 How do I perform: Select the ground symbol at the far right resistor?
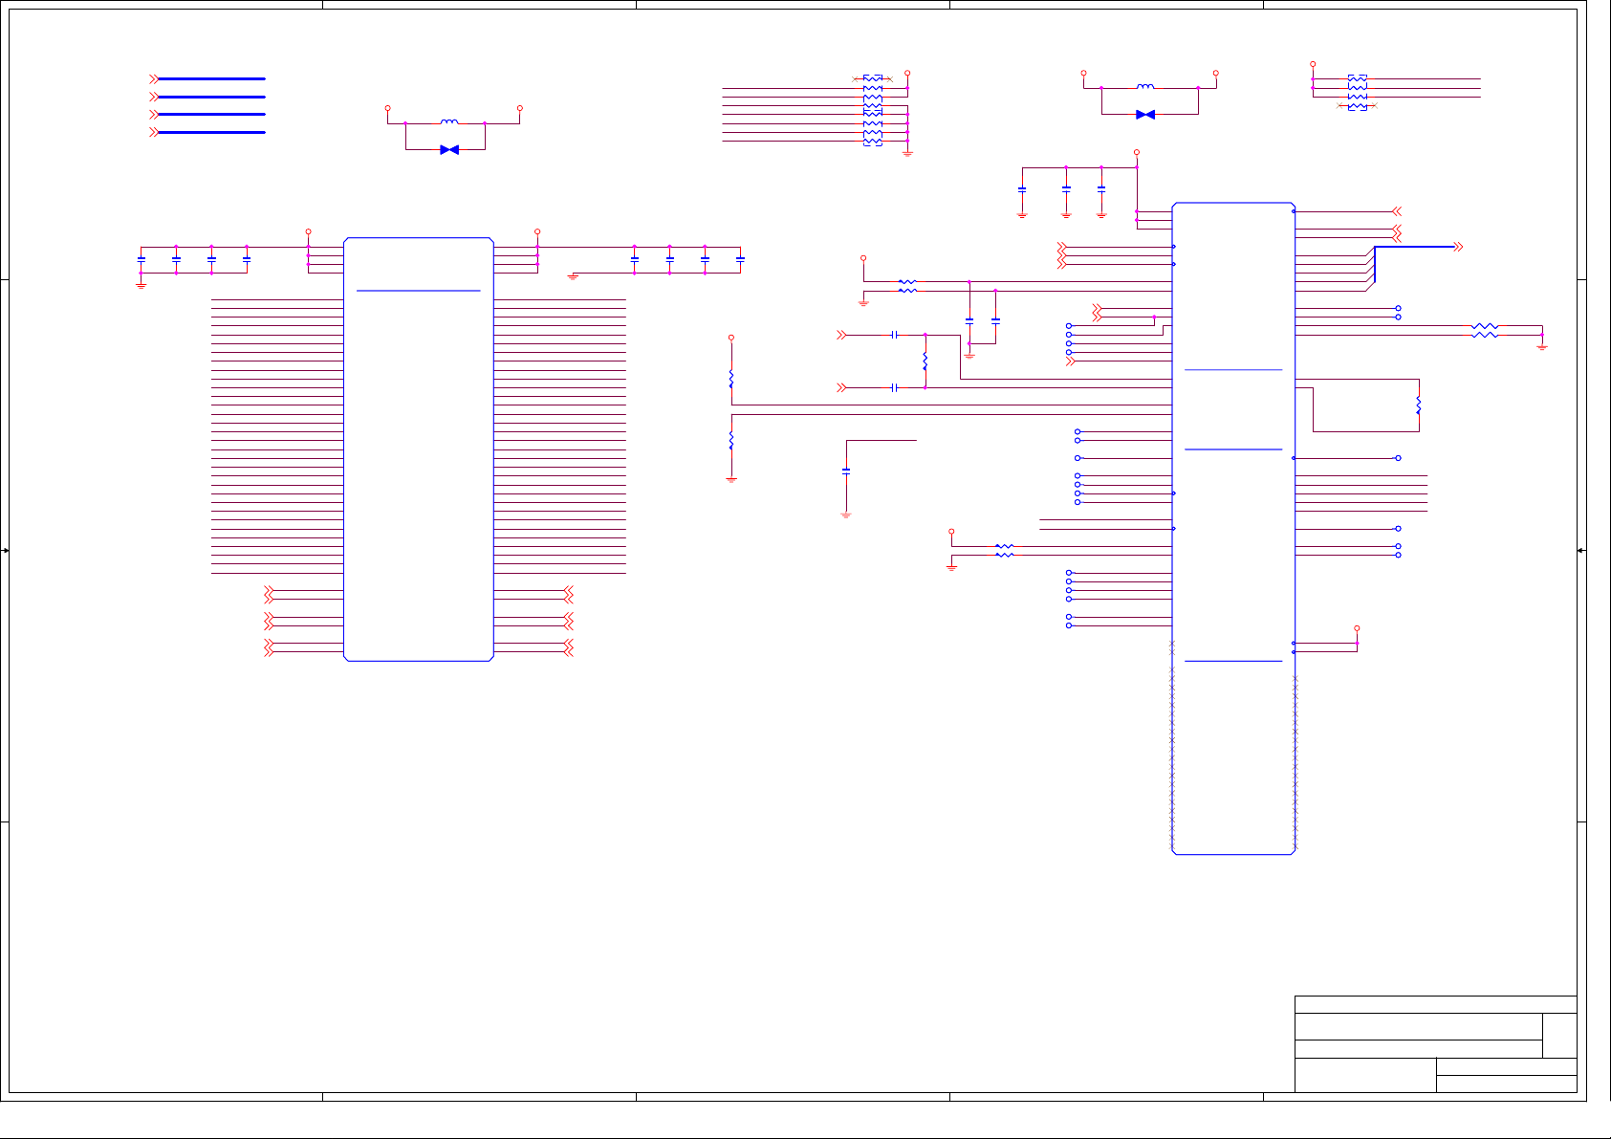[1542, 346]
